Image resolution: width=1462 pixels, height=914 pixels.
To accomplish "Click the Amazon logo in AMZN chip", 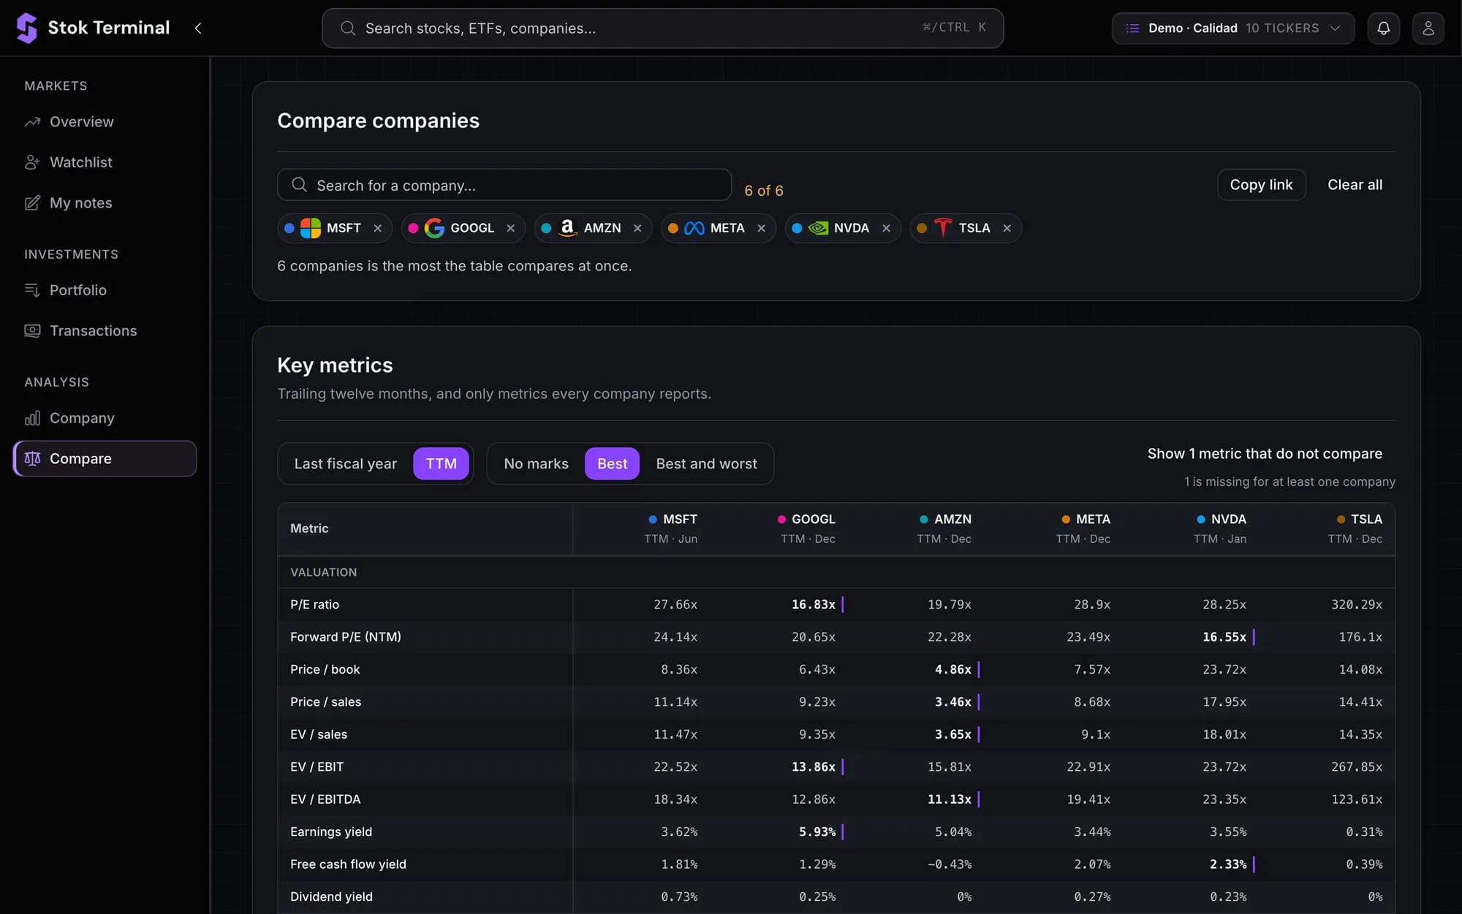I will coord(567,229).
